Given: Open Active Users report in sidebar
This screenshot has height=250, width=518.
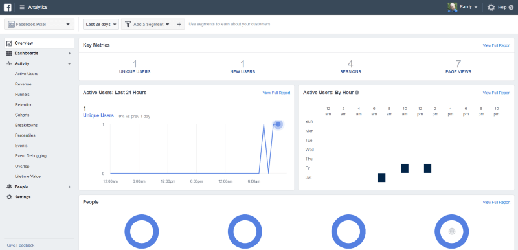Looking at the screenshot, I should pos(27,74).
